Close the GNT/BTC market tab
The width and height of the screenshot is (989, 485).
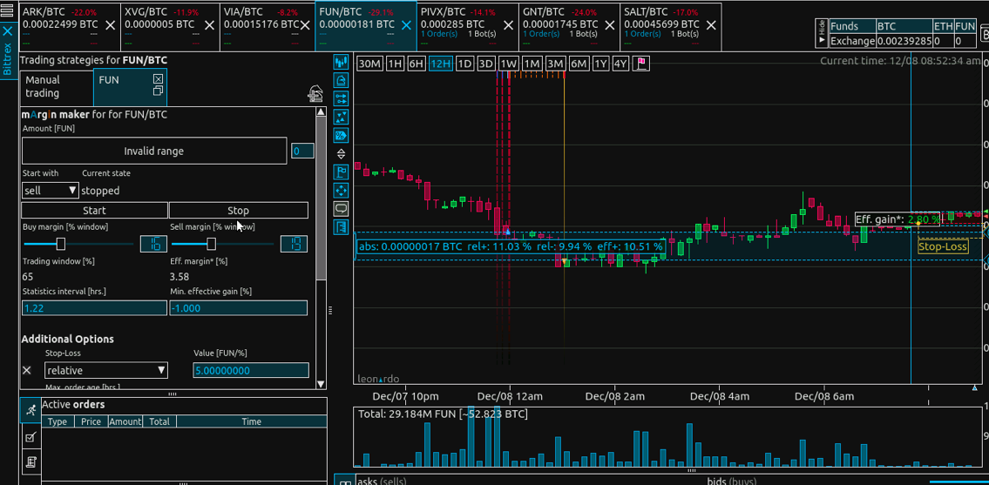click(x=611, y=24)
